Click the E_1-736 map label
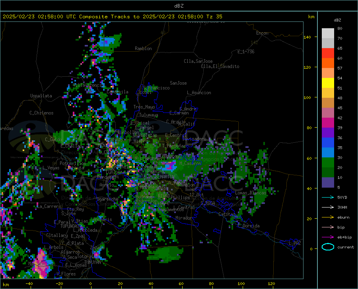Image resolution: width=358 pixels, height=289 pixels. 246,52
